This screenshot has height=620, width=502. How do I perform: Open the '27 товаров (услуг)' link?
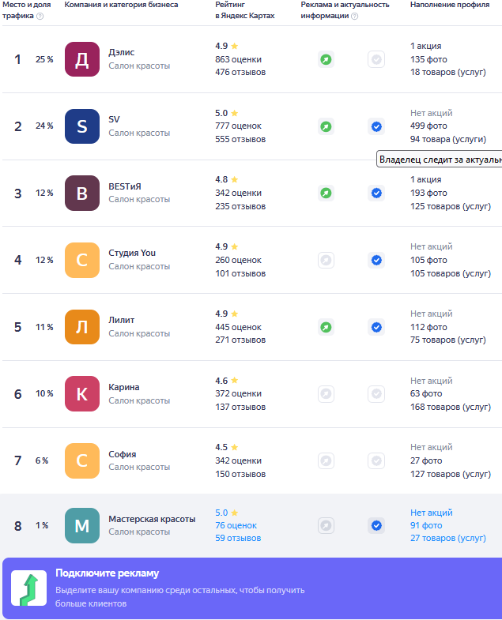pyautogui.click(x=447, y=538)
